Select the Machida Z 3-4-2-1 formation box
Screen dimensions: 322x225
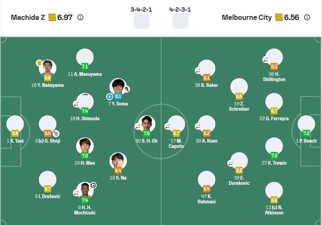pyautogui.click(x=141, y=21)
